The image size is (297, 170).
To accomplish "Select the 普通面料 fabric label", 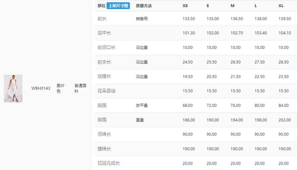I will tap(80, 88).
